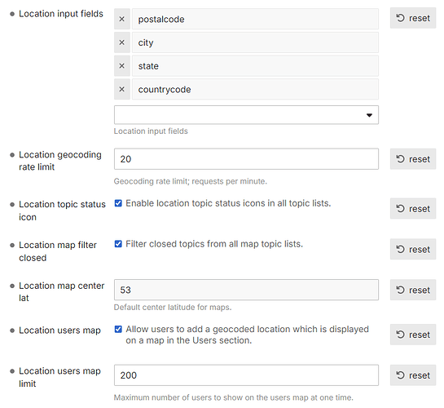Click the Location geocoding rate limit label
The image size is (444, 408).
60,161
